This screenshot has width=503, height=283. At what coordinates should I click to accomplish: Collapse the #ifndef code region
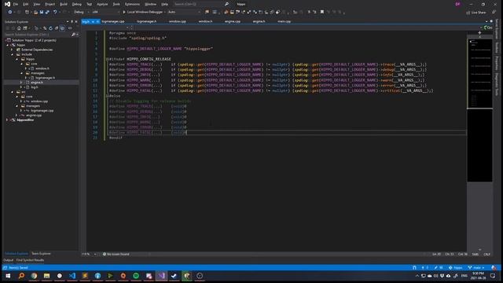(108, 60)
